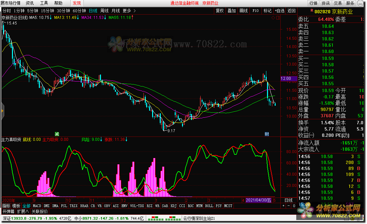Open F10 company info
The image size is (367, 224).
pos(256,11)
